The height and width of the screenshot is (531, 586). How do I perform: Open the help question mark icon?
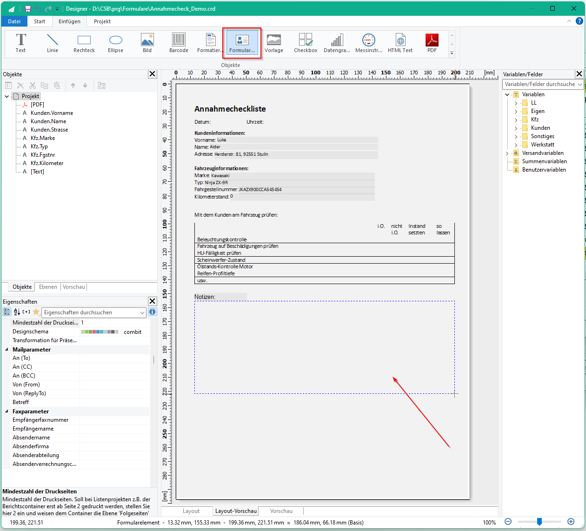tap(579, 21)
